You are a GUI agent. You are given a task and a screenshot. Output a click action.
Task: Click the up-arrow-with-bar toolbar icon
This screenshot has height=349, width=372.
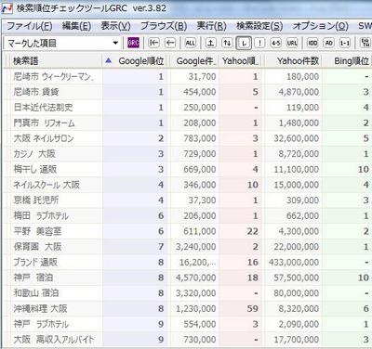[x=211, y=43]
